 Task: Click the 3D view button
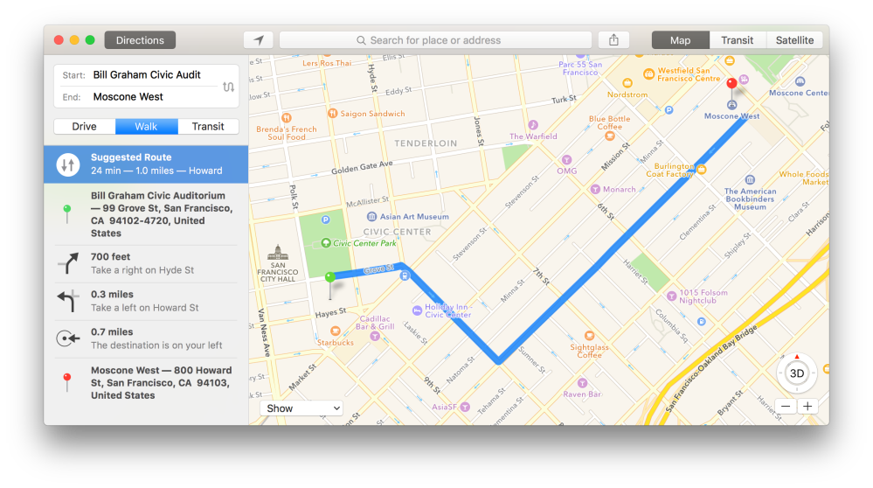(x=797, y=373)
